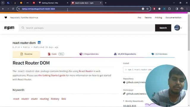This screenshot has height=107, width=190.
Task: Open the Pro link
Action: (139, 18)
